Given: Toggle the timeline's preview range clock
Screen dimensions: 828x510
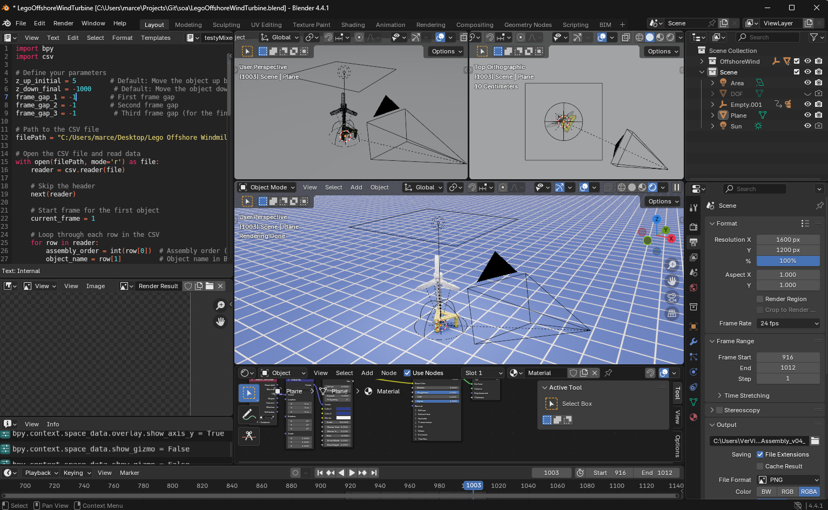Looking at the screenshot, I should (580, 473).
